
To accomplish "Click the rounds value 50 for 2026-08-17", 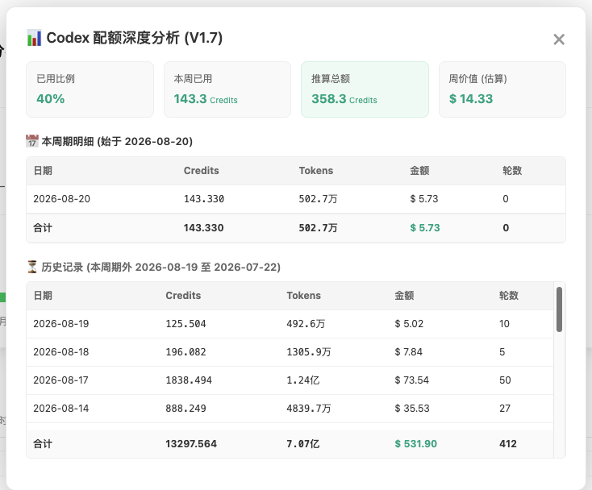I will point(505,380).
